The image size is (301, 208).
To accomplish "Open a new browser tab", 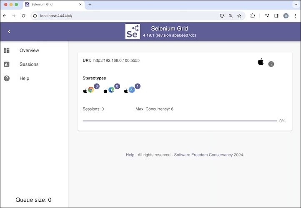I will (x=90, y=5).
